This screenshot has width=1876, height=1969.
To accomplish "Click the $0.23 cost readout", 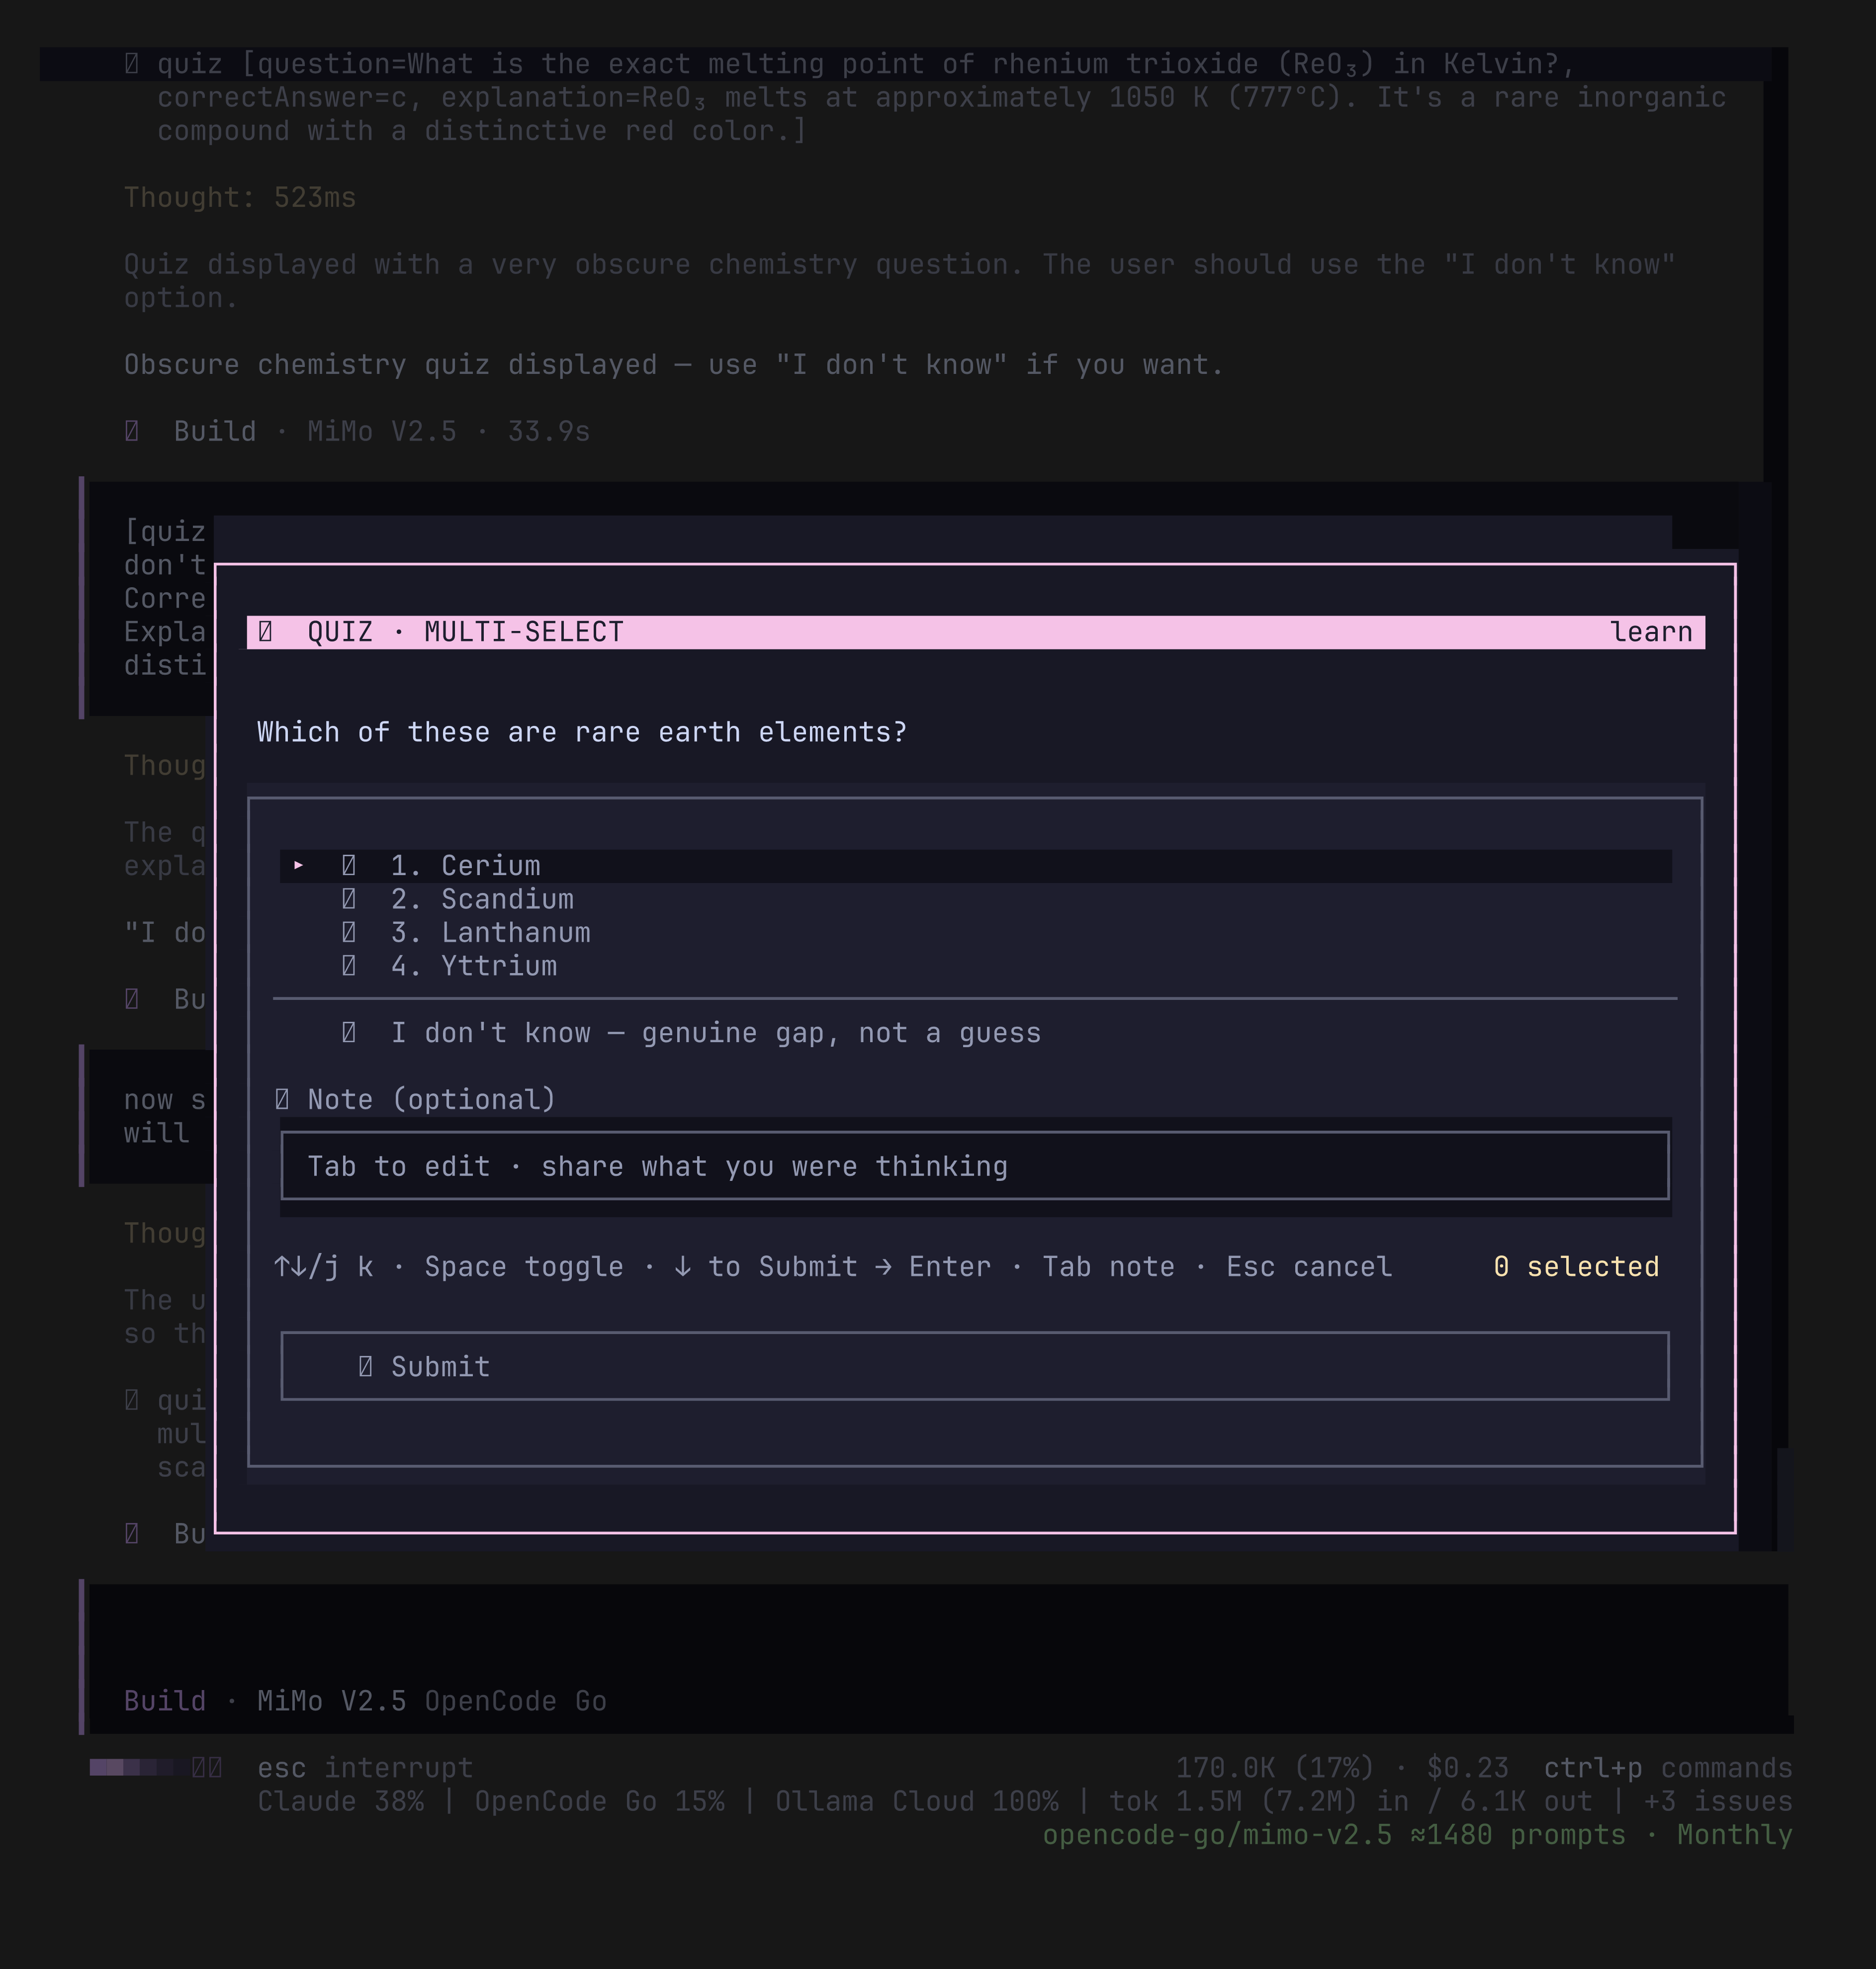I will [1467, 1768].
